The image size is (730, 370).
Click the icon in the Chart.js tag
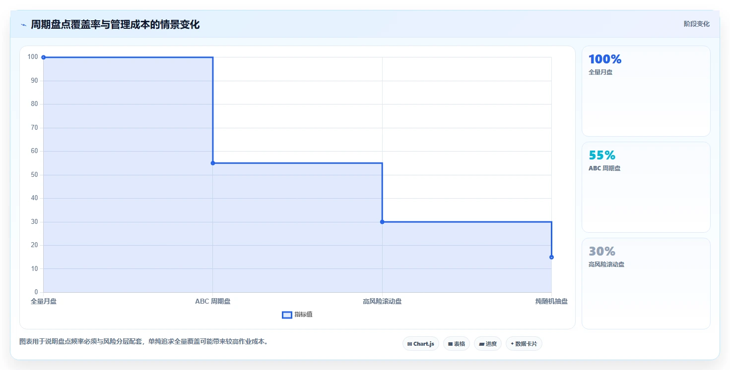[409, 344]
